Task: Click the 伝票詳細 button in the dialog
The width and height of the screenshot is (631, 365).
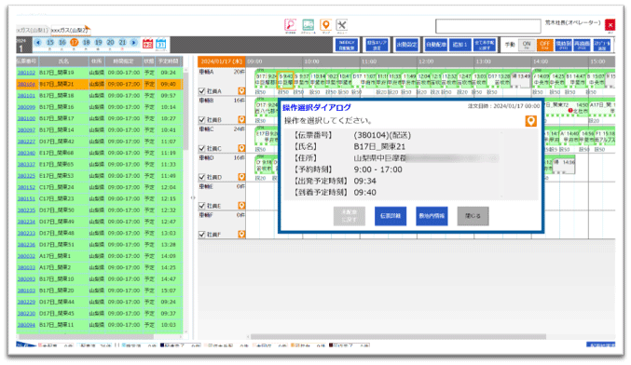Action: pos(391,216)
